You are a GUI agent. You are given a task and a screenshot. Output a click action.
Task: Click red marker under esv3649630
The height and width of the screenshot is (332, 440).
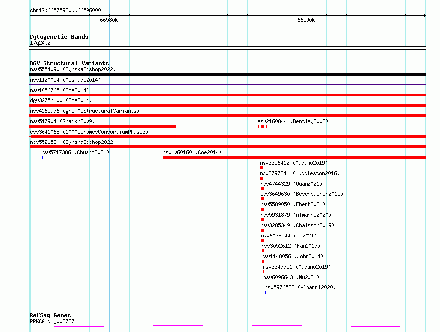(262, 199)
